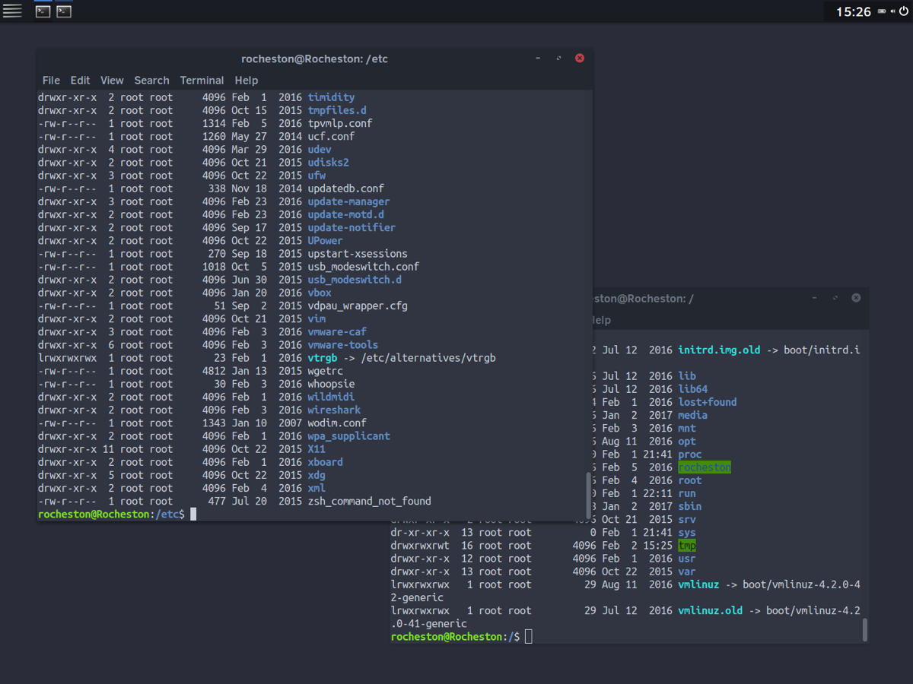
Task: Click the 15:26 clock in top panel
Action: point(853,11)
